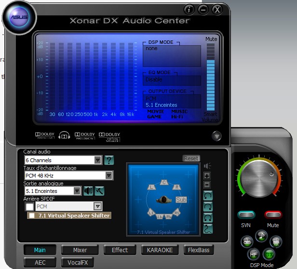Enable 7.1 Virtual Speaker Shifter checkbox
This screenshot has width=297, height=269.
32,216
